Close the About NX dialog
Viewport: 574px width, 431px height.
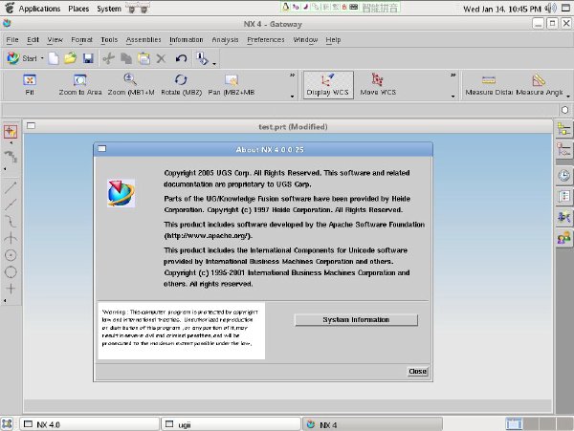click(418, 372)
